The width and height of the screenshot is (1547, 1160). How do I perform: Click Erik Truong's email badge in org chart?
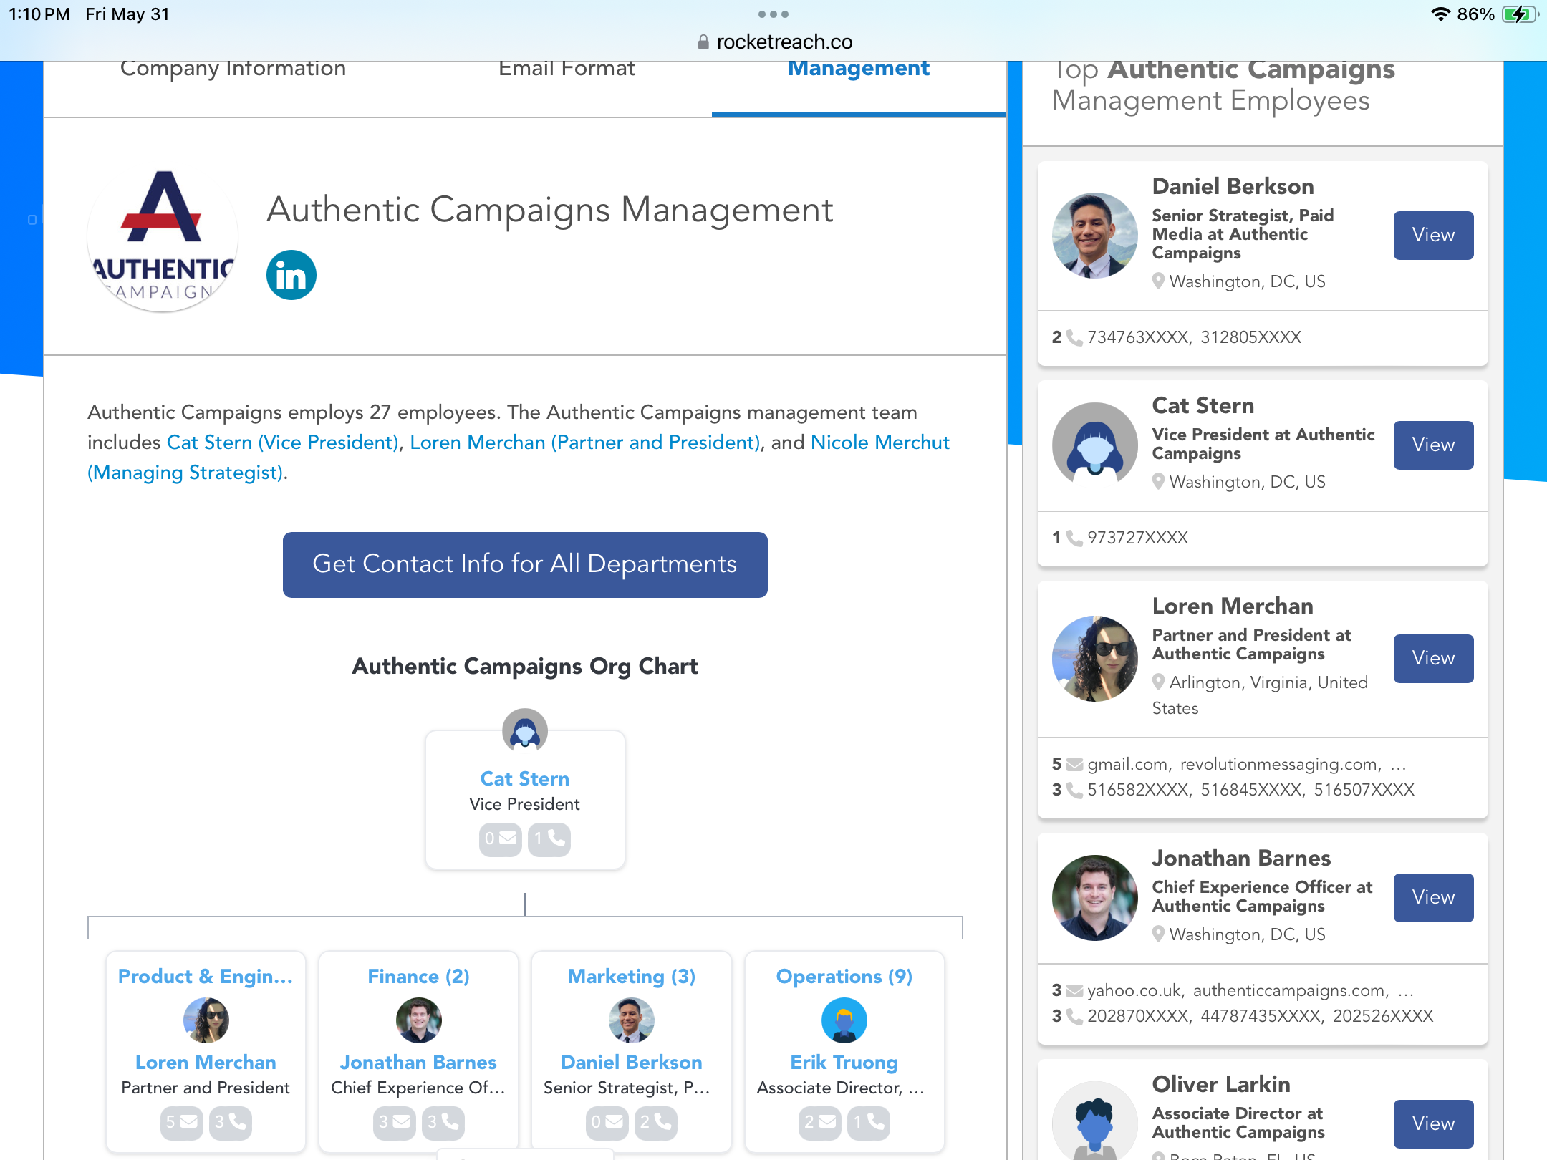click(x=819, y=1122)
